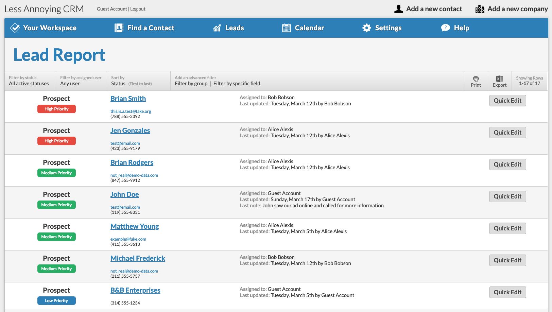The image size is (552, 312).
Task: Click the note about John's online ad call
Action: tap(323, 206)
